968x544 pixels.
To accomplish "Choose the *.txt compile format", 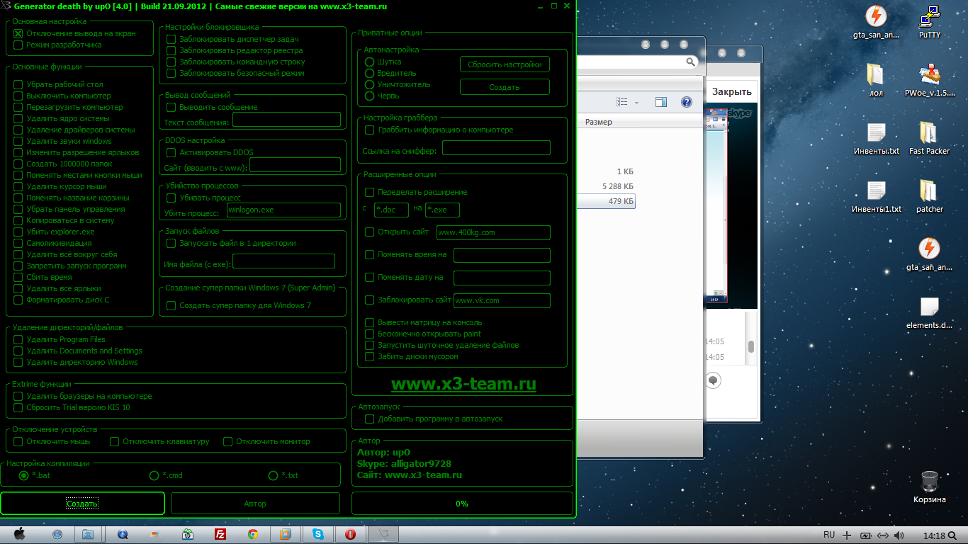I will coord(273,475).
